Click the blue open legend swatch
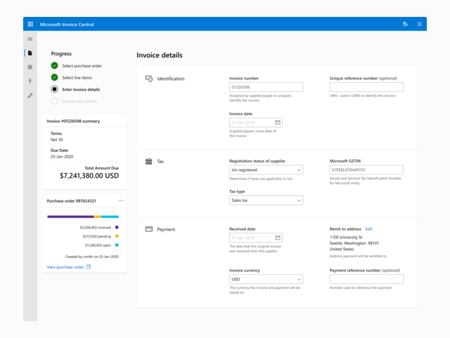The width and height of the screenshot is (450, 338). coord(117,245)
